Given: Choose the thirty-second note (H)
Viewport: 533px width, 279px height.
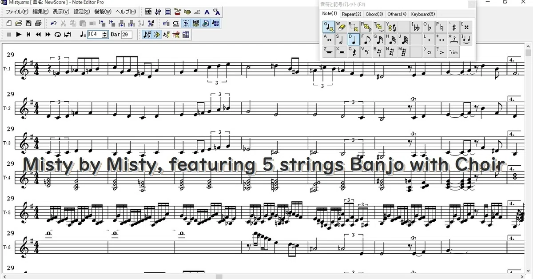Looking at the screenshot, I should pyautogui.click(x=391, y=39).
